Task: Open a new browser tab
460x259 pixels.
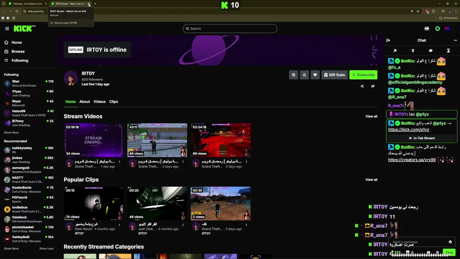Action: click(x=95, y=4)
